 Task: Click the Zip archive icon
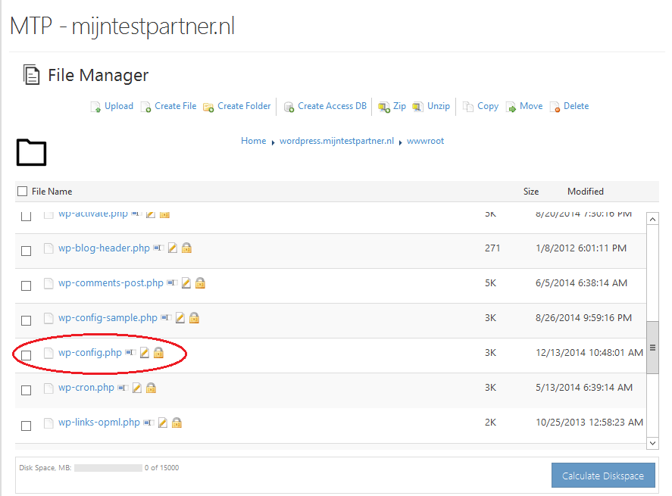click(x=383, y=107)
